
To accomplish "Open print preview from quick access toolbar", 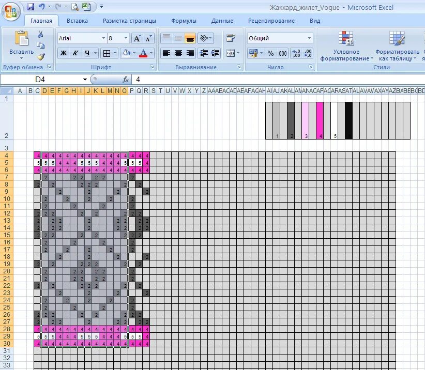I will click(75, 7).
